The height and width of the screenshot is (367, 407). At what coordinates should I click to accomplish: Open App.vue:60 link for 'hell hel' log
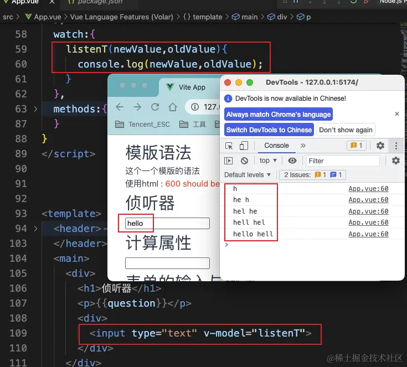click(368, 223)
